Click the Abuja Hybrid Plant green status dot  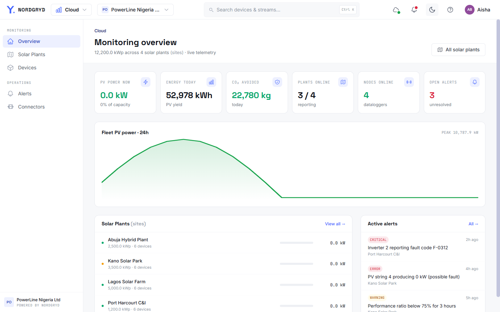(102, 243)
